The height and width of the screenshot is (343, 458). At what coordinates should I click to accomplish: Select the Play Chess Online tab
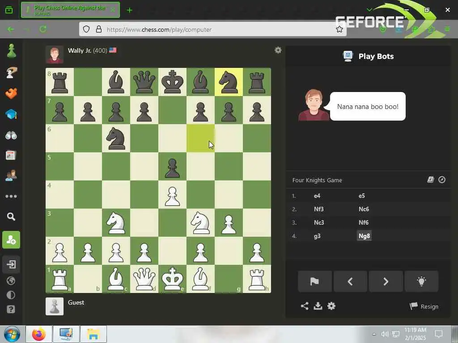point(70,10)
